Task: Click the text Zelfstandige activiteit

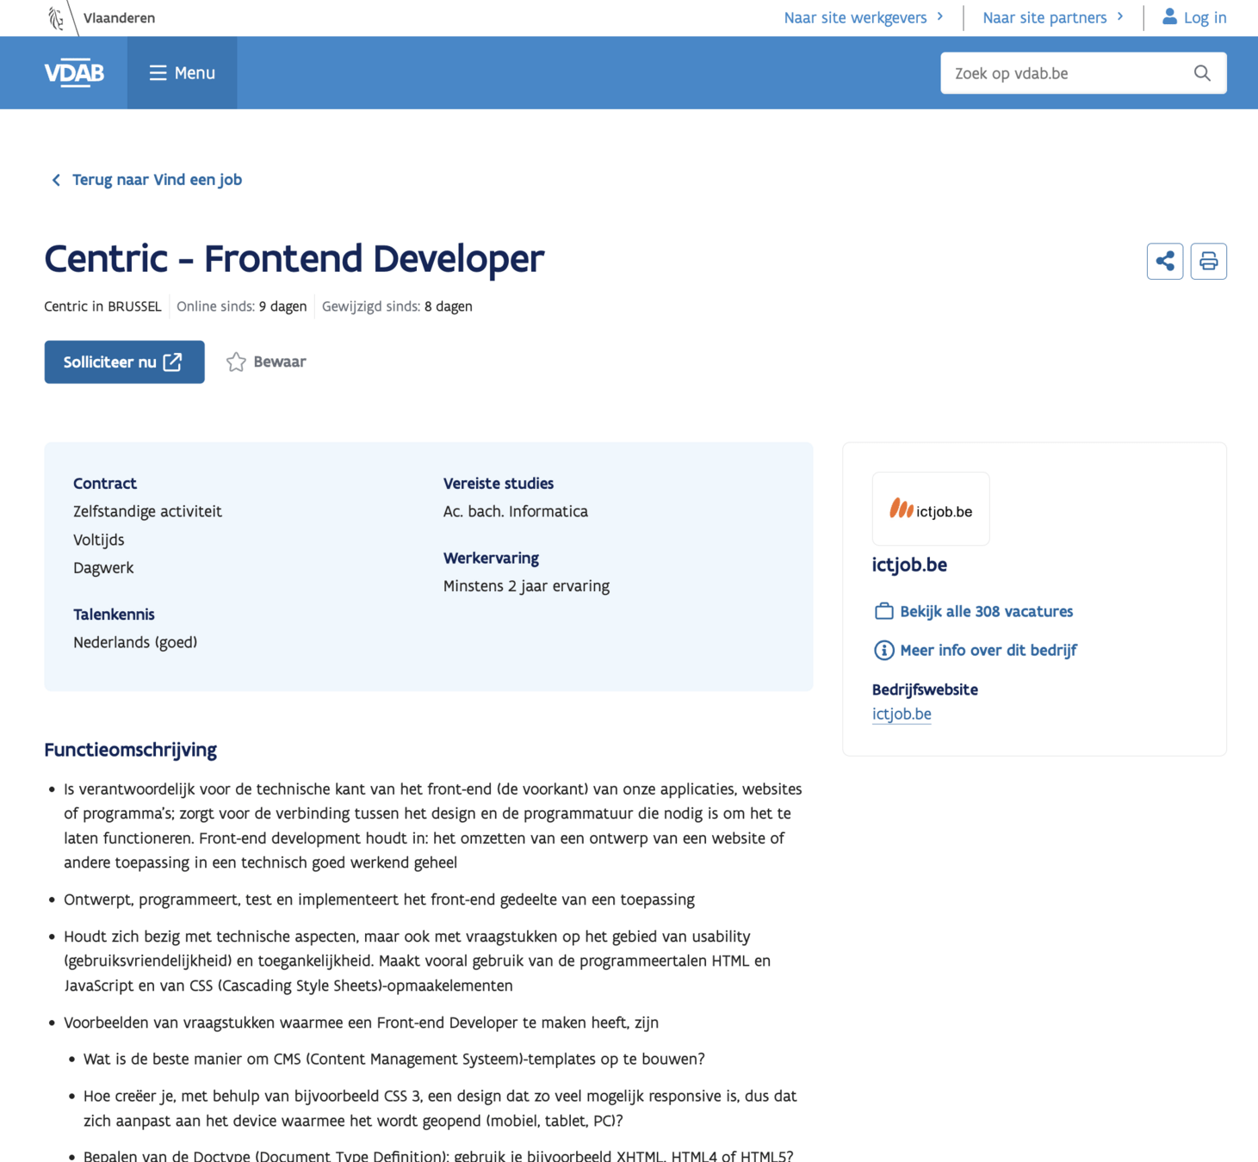Action: pyautogui.click(x=147, y=511)
